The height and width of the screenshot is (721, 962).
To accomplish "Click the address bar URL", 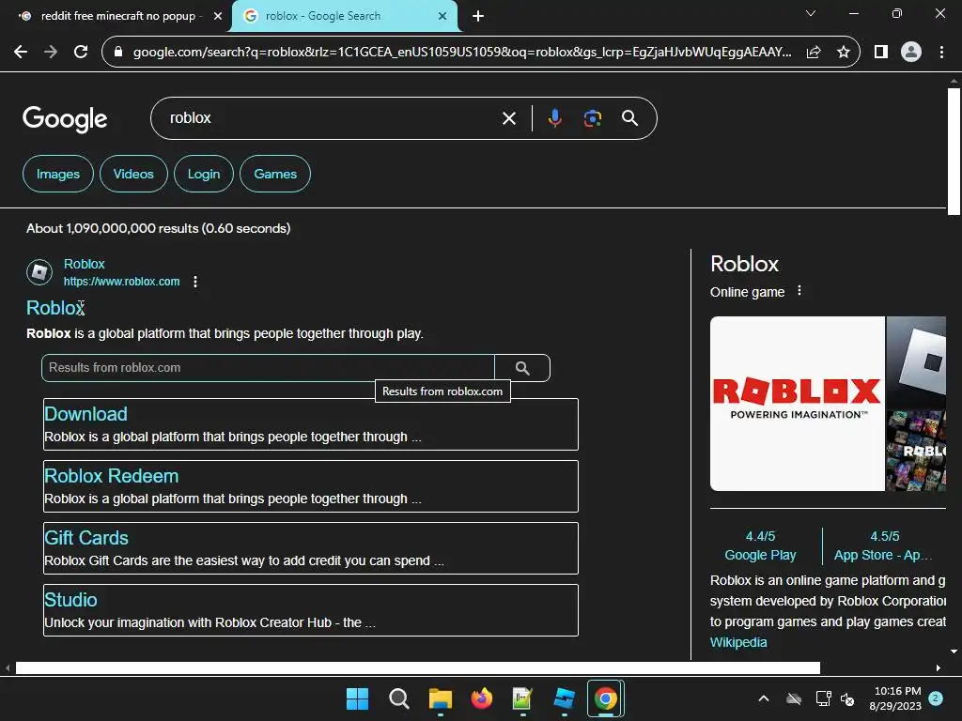I will click(462, 53).
